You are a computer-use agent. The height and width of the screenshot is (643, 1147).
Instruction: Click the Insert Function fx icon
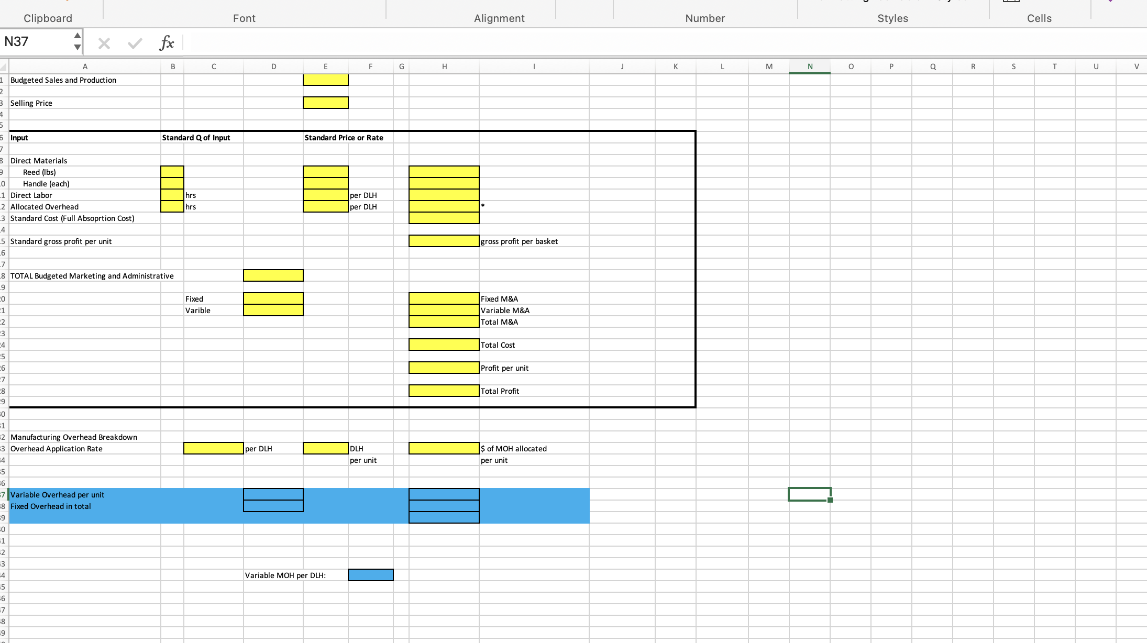[166, 43]
